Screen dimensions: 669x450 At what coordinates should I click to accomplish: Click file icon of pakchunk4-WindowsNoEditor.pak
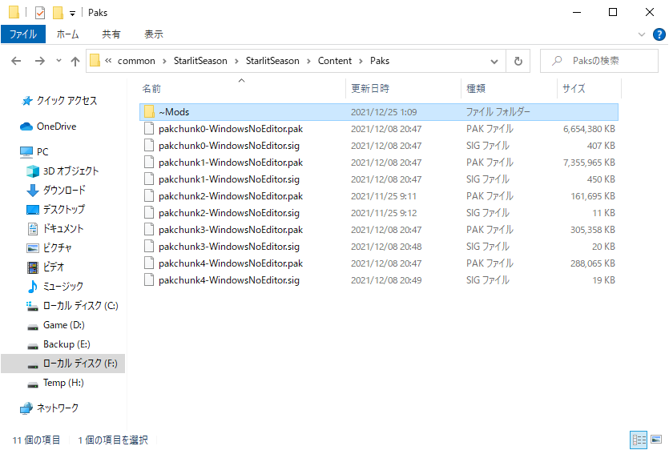(149, 263)
